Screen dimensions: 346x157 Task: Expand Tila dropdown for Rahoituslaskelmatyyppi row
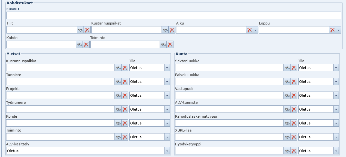point(336,123)
